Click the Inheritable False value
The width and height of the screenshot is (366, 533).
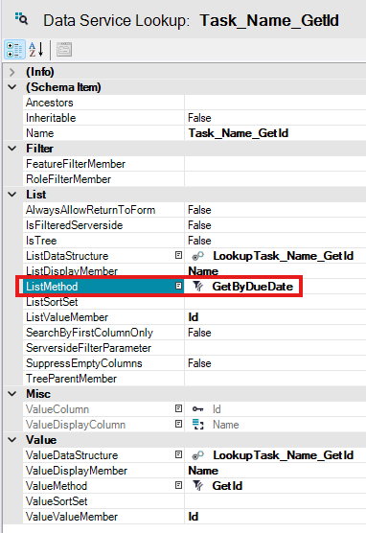pyautogui.click(x=199, y=118)
